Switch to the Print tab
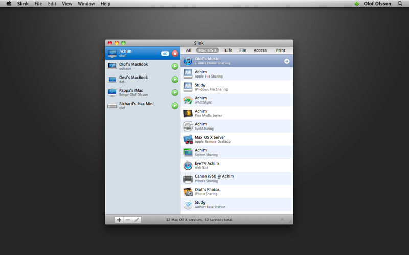Viewport: 409px width, 255px height. click(281, 50)
